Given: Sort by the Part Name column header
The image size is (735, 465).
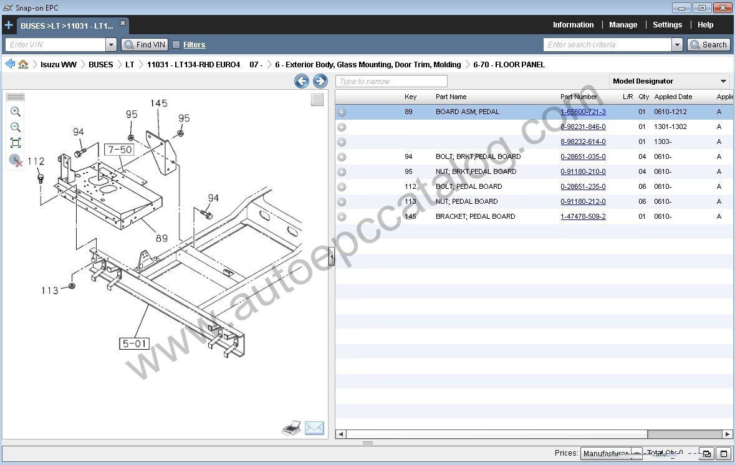Looking at the screenshot, I should click(x=451, y=97).
